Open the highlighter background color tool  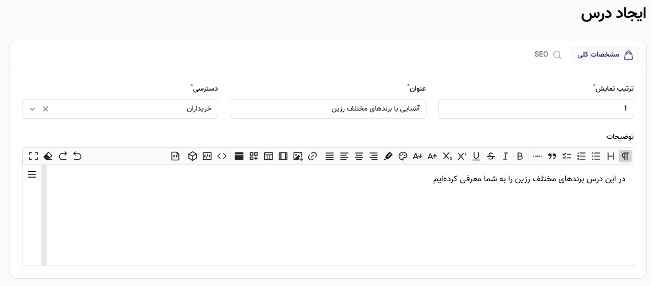point(388,156)
